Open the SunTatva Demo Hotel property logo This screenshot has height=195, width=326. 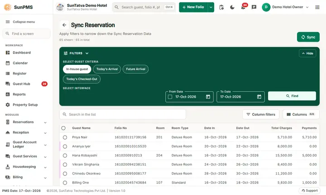[x=60, y=7]
